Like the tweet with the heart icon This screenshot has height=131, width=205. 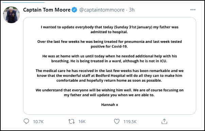[x=117, y=121]
